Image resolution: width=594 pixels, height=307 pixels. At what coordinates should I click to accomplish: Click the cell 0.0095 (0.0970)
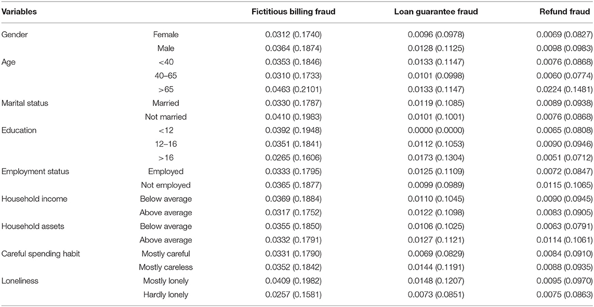coord(564,281)
